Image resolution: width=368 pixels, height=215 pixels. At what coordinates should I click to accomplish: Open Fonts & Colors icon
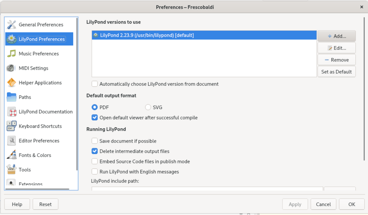pos(11,155)
